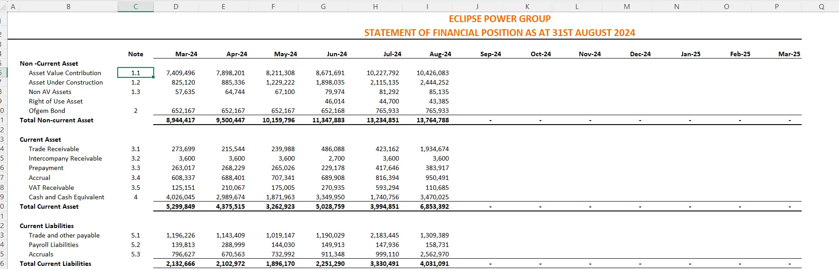Click the Note column heading cell
Viewport: 839px width, 269px height.
(136, 54)
